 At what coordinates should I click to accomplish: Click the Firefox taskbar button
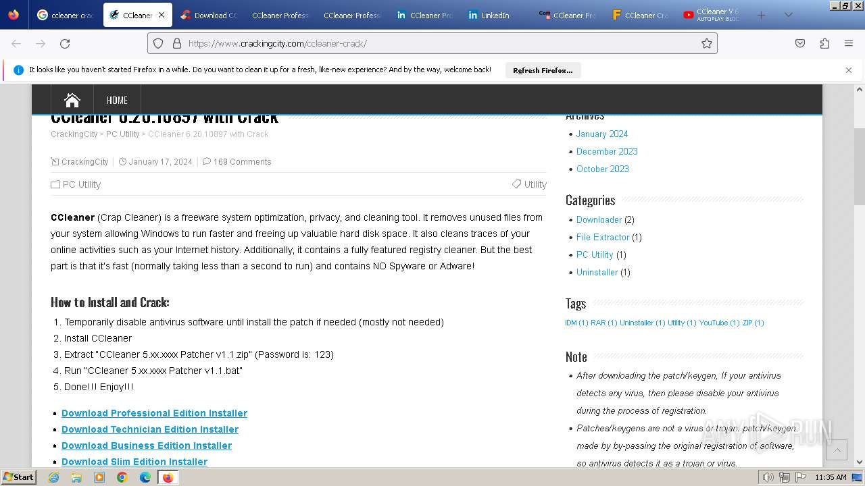(168, 477)
